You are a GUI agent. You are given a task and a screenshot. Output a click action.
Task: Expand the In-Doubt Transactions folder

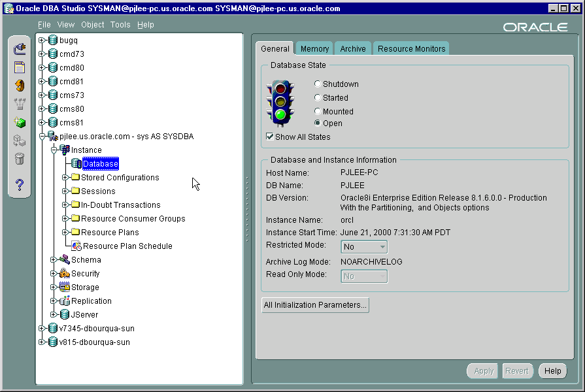click(x=65, y=204)
